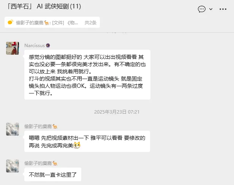Click the deer emoji after first username
The image size is (234, 185).
[55, 126]
